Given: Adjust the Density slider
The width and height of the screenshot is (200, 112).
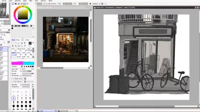Looking at the screenshot, I should tap(28, 73).
